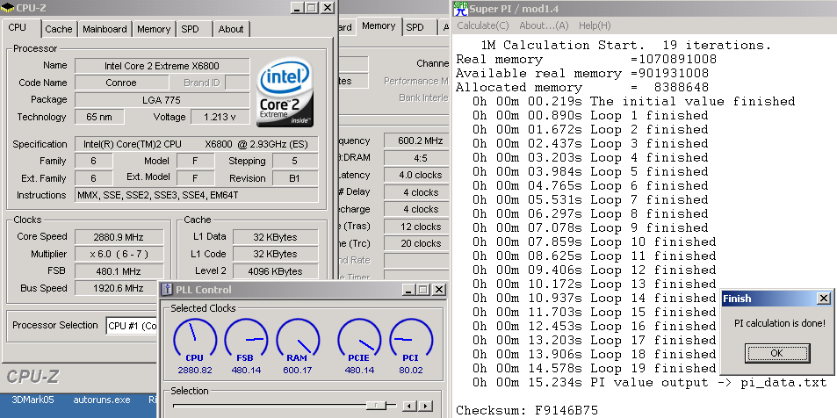
Task: Click the 80.02 PCI value in PLL Control
Action: click(x=410, y=370)
